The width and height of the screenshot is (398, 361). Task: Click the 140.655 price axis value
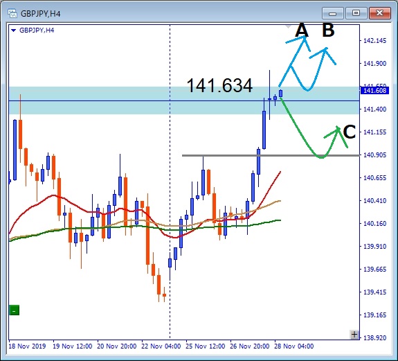pyautogui.click(x=374, y=178)
